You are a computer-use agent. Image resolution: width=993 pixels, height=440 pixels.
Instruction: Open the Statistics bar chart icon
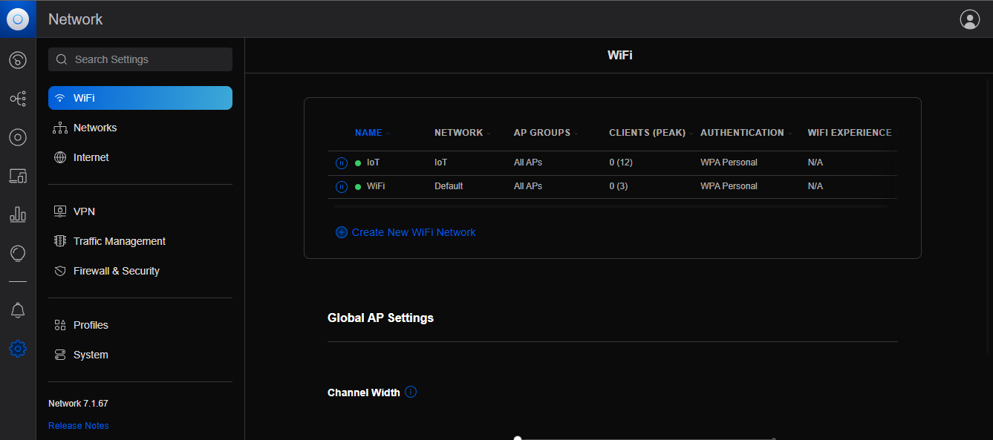(x=18, y=214)
